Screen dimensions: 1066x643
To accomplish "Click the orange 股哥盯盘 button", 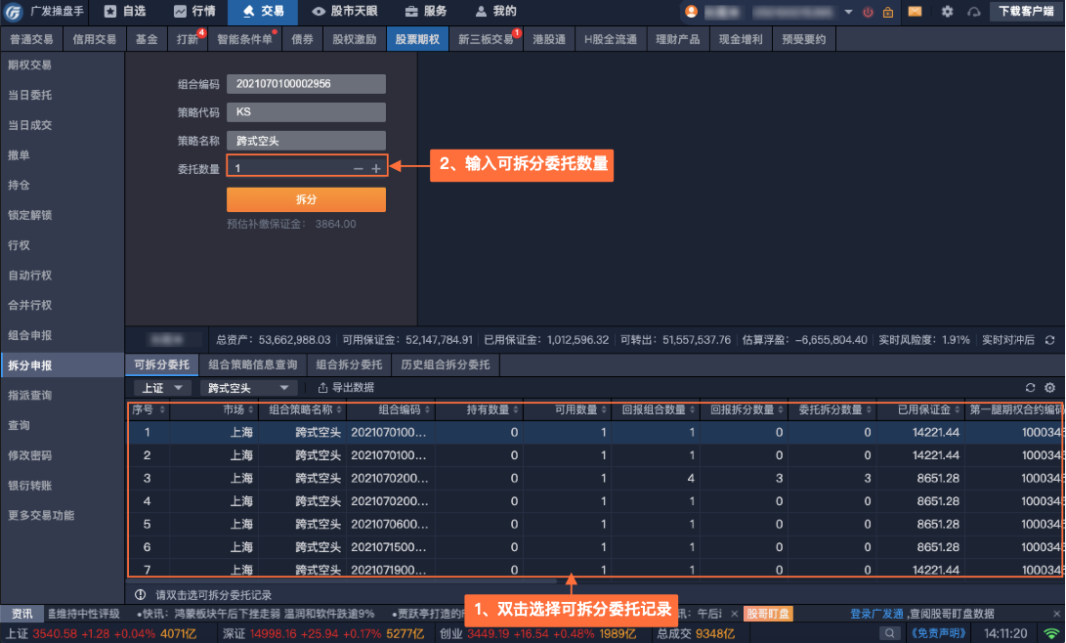I will (768, 614).
